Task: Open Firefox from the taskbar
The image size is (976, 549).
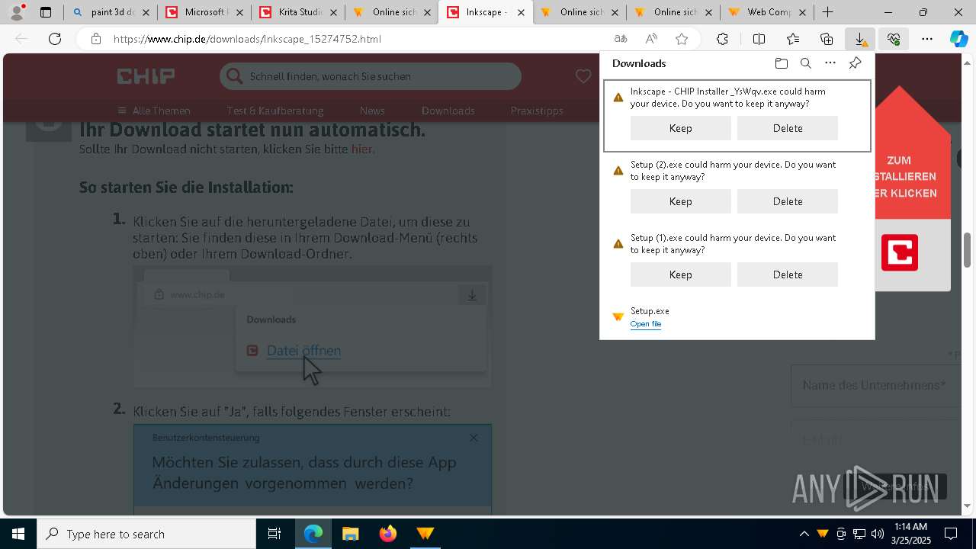Action: coord(387,534)
